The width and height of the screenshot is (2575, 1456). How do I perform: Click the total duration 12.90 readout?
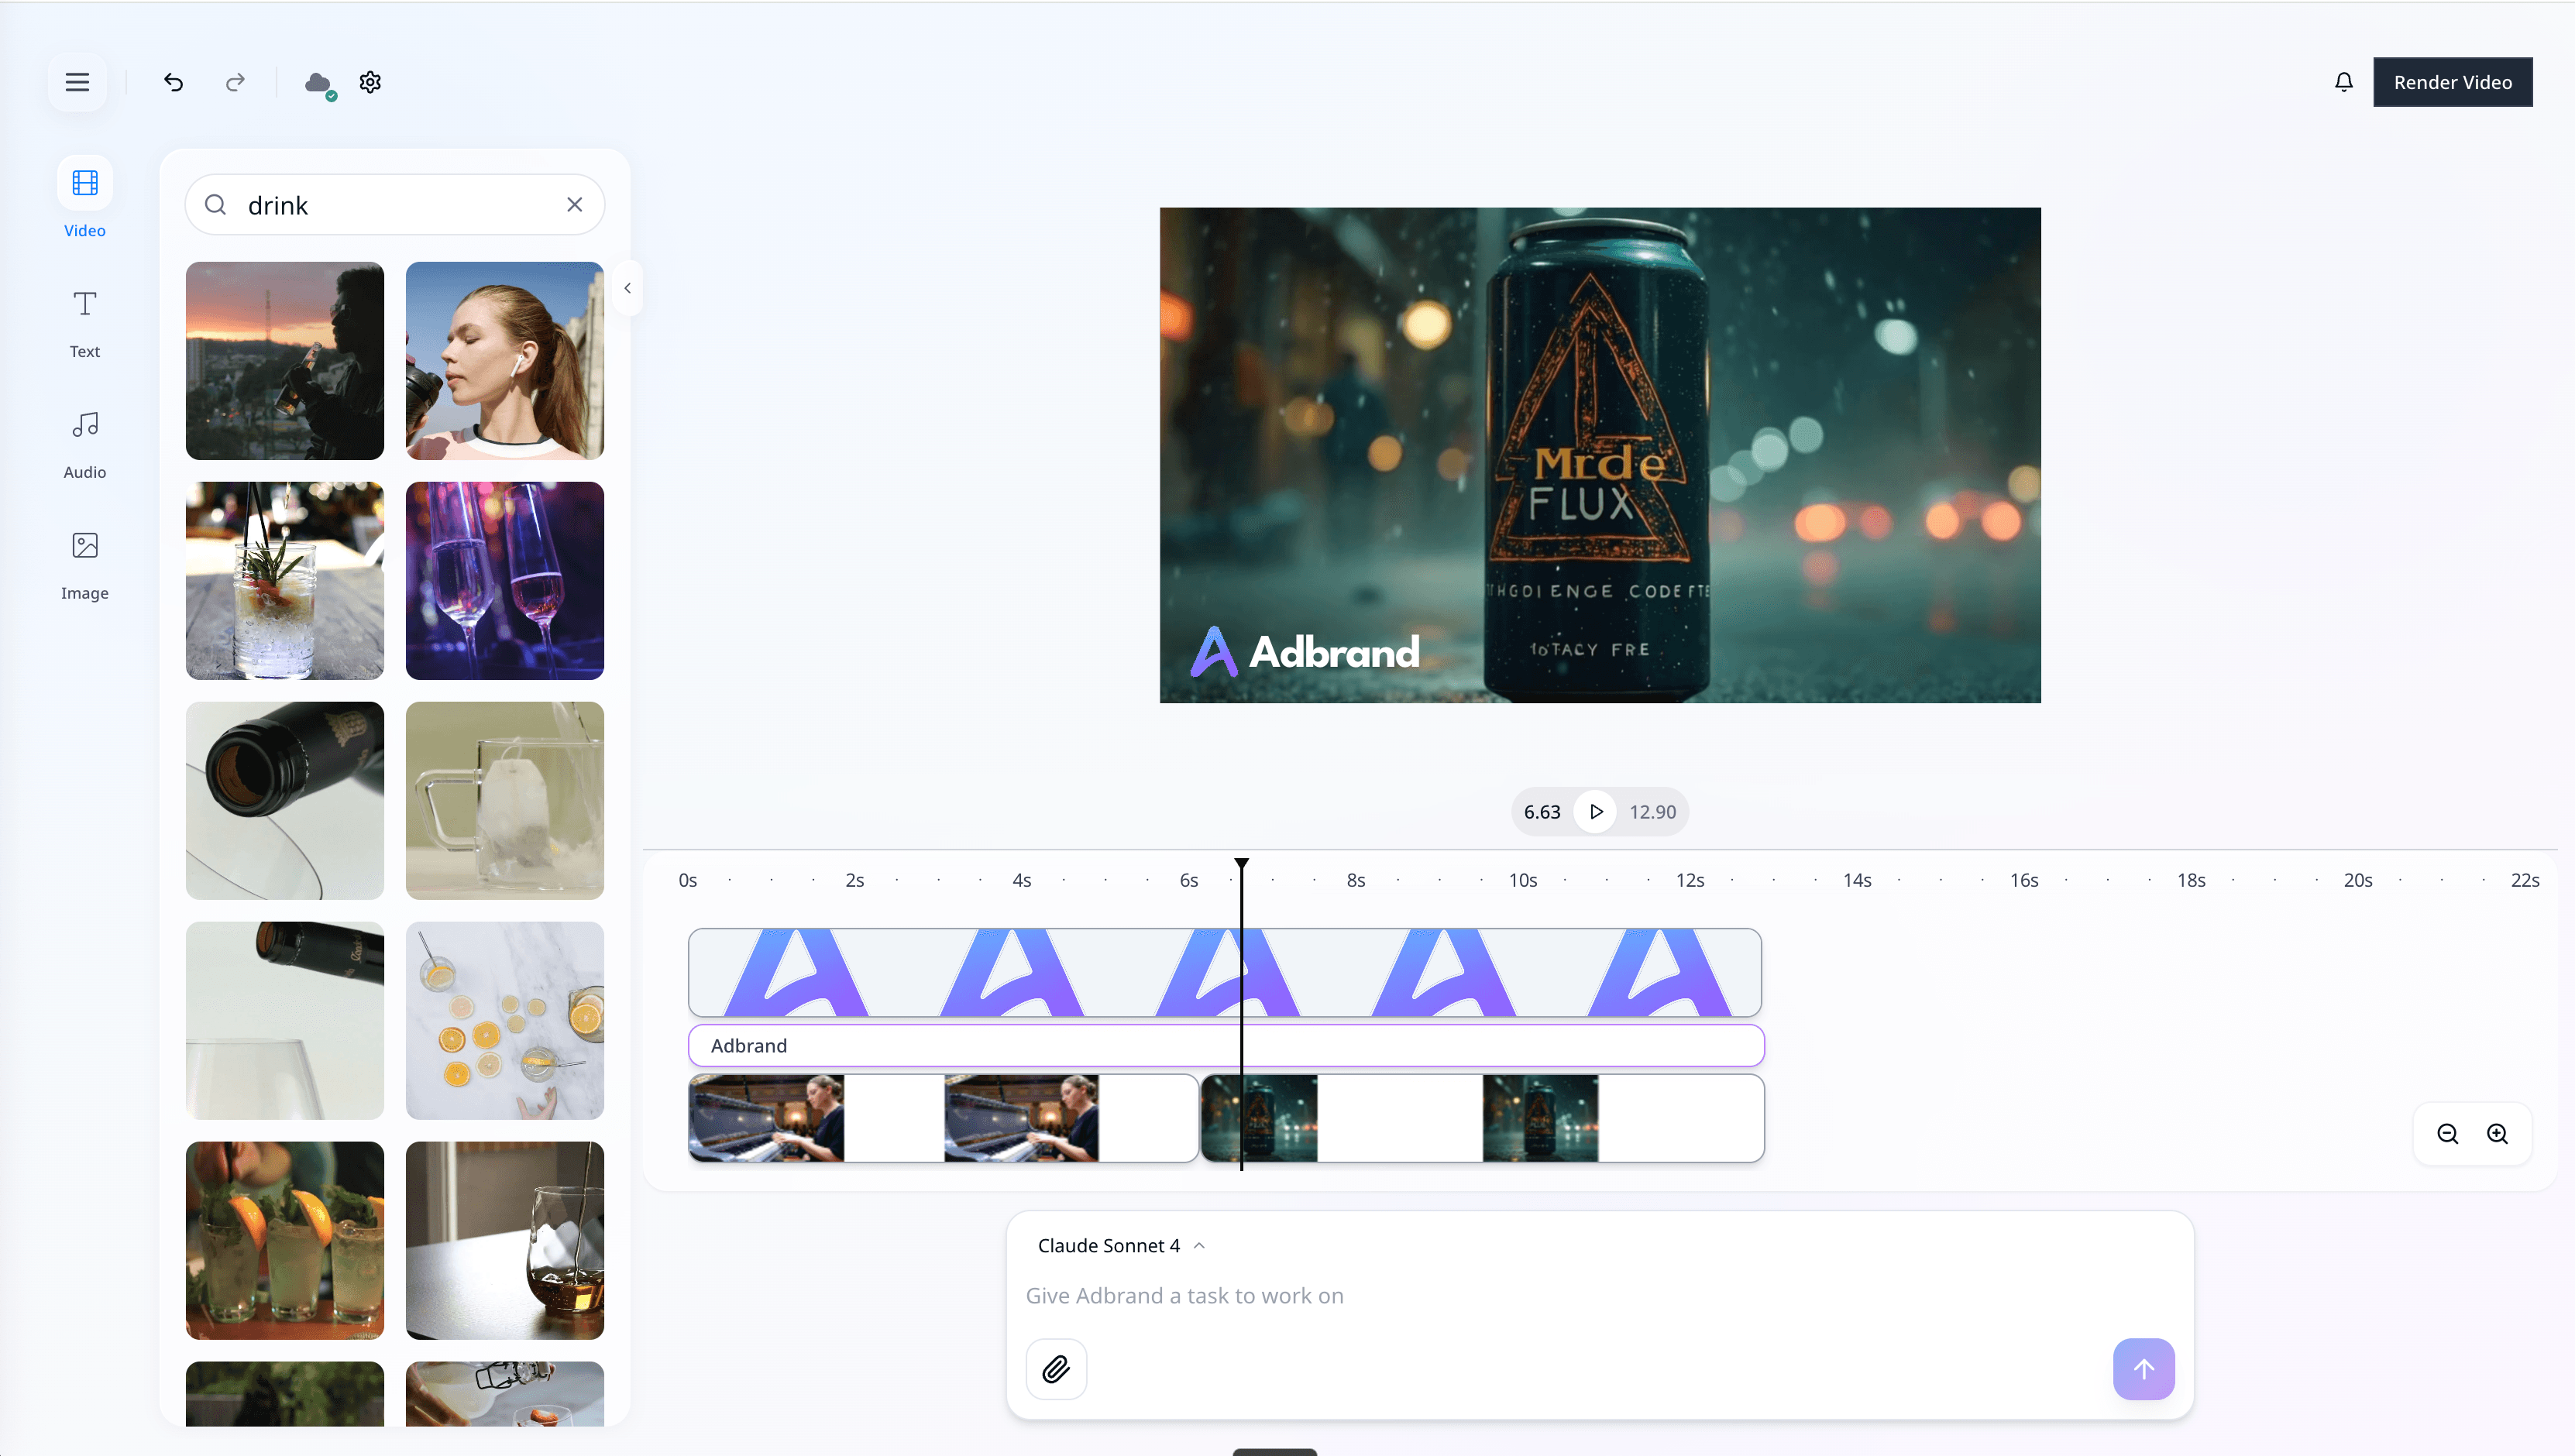pos(1652,812)
